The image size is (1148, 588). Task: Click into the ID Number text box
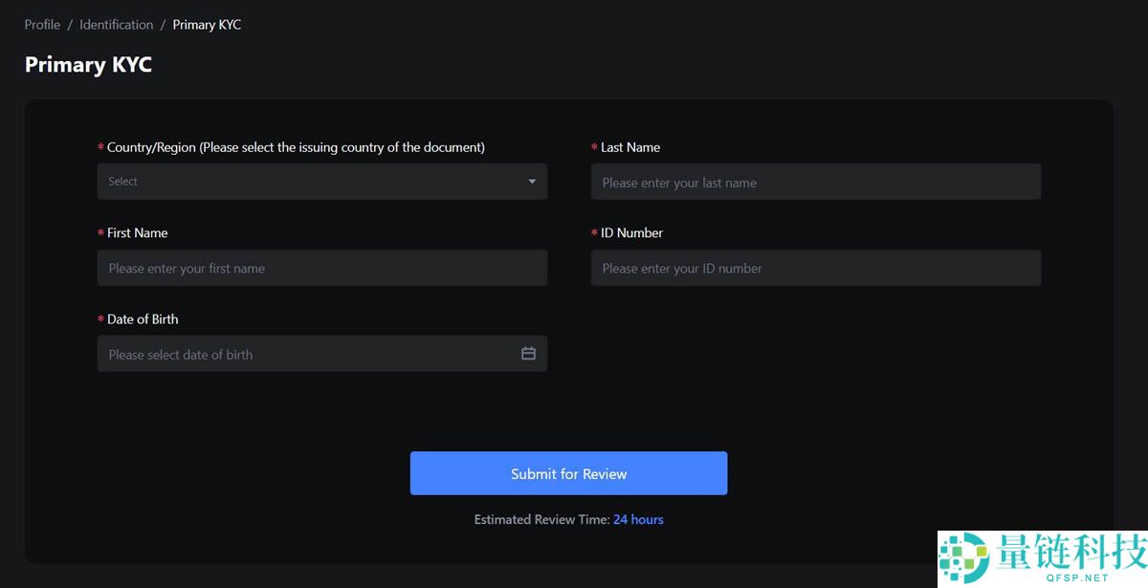point(815,269)
